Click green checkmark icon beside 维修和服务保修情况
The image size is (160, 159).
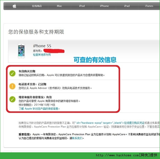12,99
